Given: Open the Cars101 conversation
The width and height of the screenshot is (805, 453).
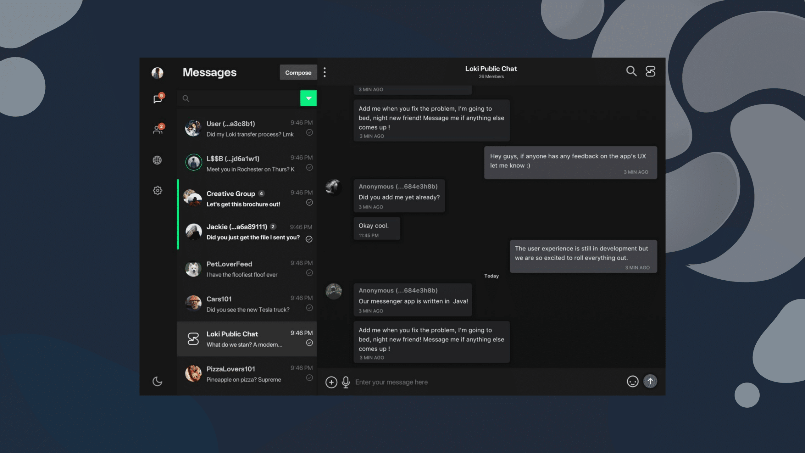Looking at the screenshot, I should (x=247, y=304).
